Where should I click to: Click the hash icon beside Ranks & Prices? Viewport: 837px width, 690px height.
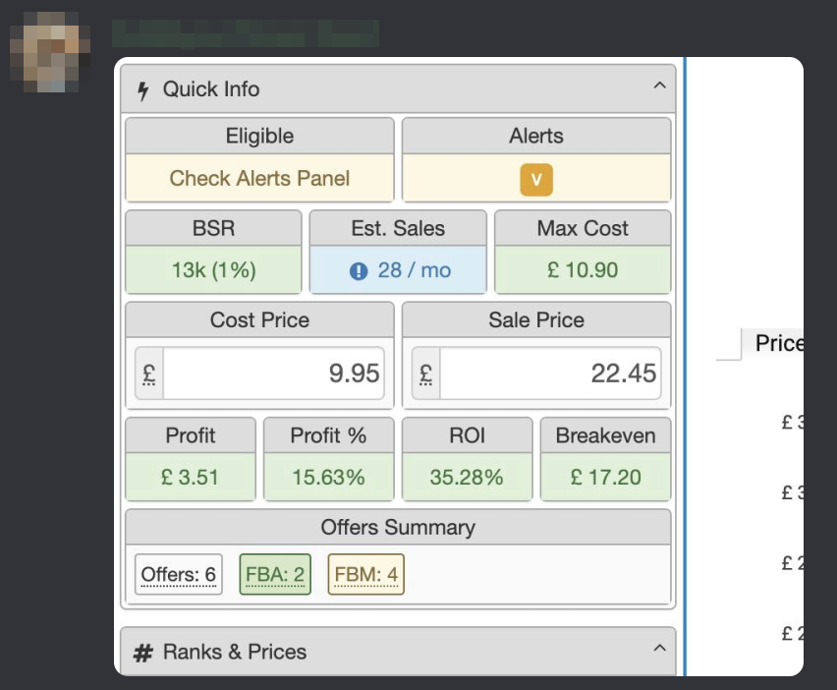[x=143, y=653]
